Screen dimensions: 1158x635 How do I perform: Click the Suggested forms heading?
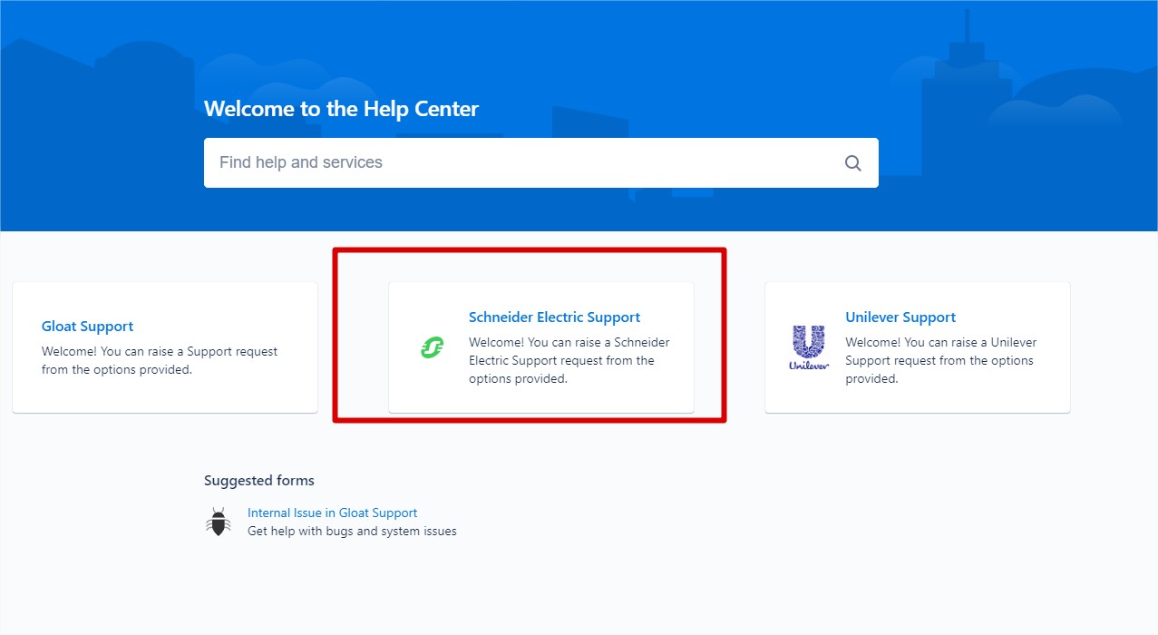258,481
